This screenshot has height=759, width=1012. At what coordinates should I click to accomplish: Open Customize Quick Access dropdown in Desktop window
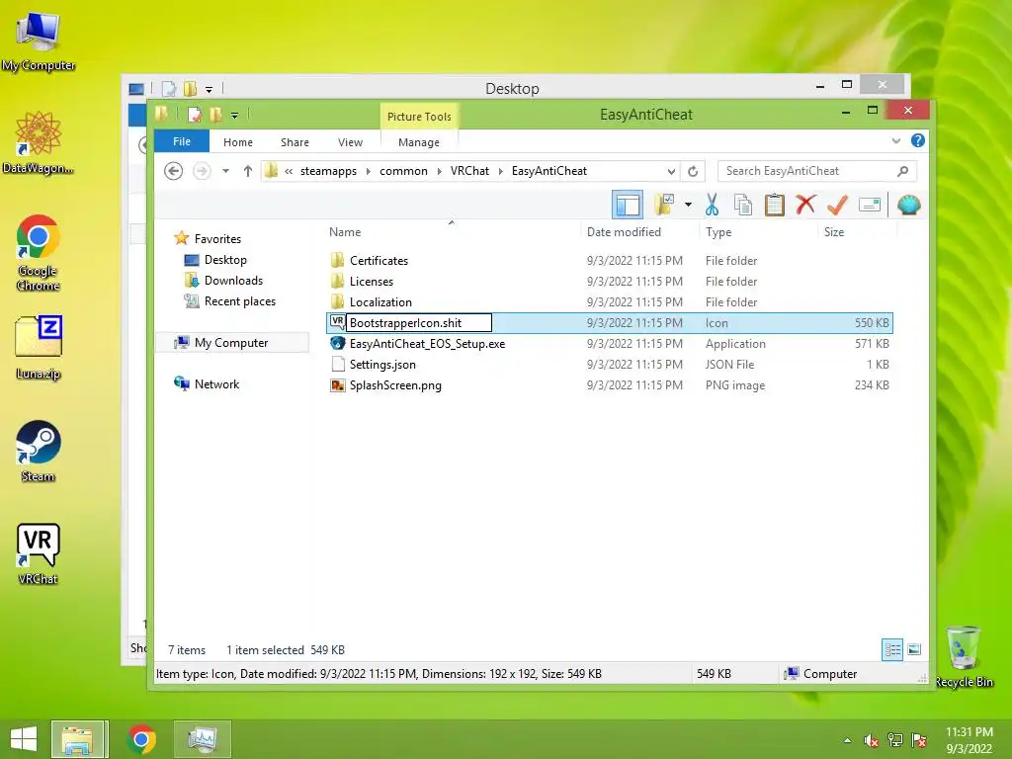209,89
